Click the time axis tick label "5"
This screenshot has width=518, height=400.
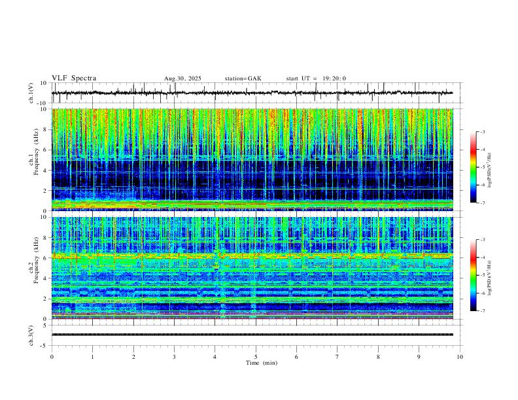(256, 357)
